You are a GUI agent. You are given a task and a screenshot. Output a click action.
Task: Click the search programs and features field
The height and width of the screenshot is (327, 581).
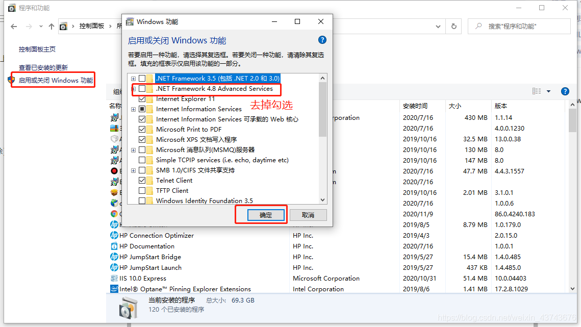(x=519, y=27)
